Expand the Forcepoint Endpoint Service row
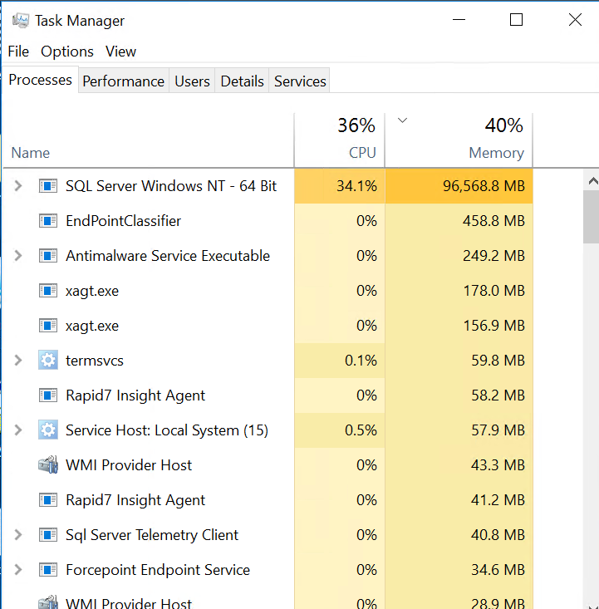The image size is (599, 609). (x=18, y=570)
